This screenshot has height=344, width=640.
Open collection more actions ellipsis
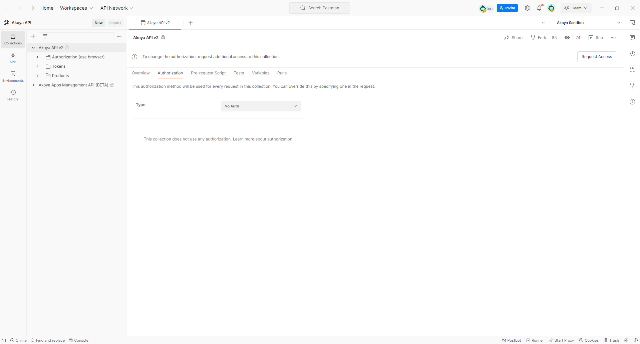[614, 38]
